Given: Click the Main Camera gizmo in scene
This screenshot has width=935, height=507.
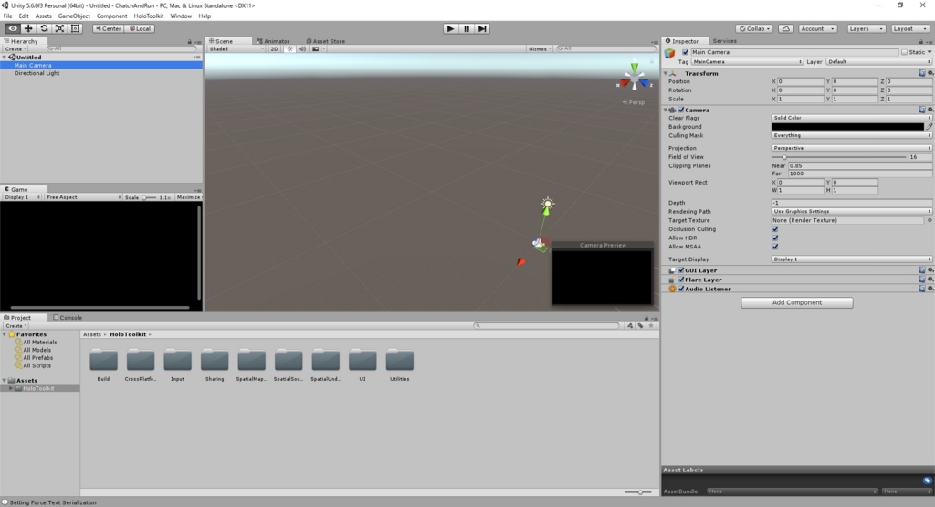Looking at the screenshot, I should tap(539, 243).
